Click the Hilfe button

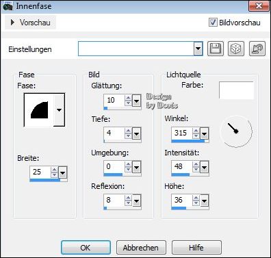coord(196,248)
